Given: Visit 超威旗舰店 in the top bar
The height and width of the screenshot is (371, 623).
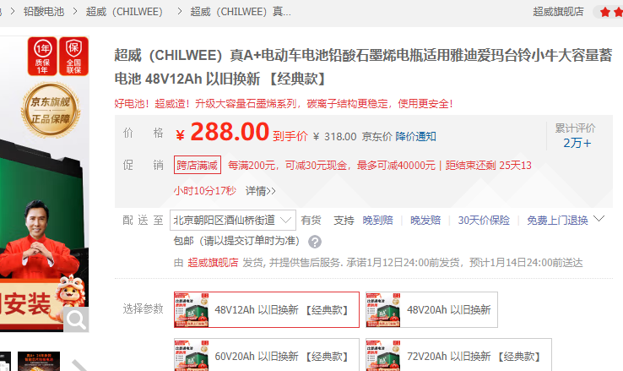Looking at the screenshot, I should tap(558, 12).
